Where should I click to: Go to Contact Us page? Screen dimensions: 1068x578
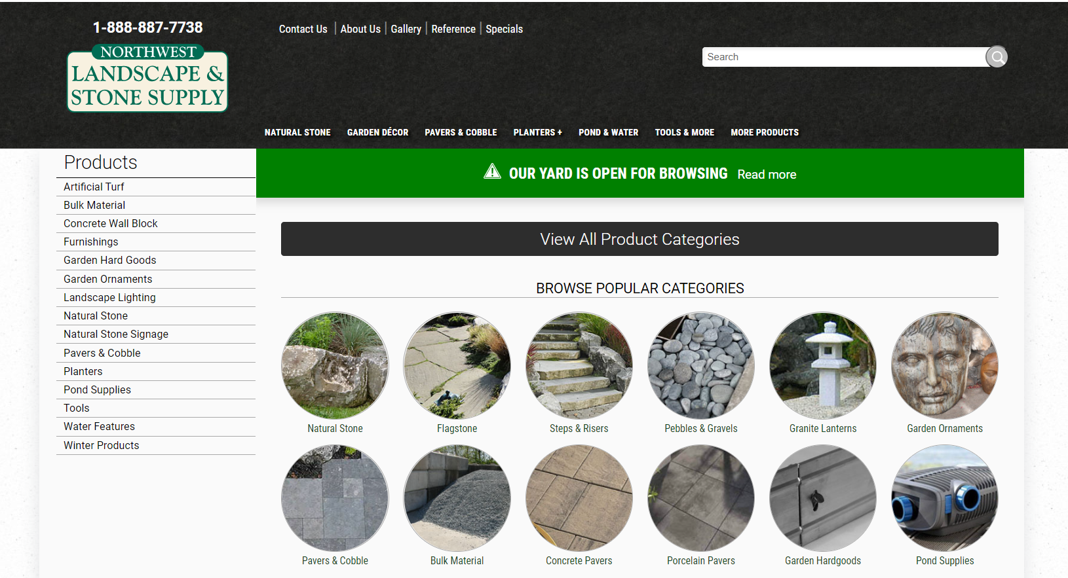tap(303, 29)
